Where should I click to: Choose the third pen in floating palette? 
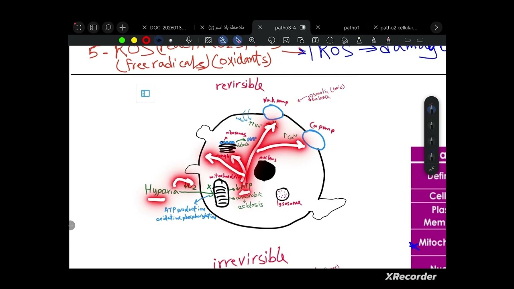click(x=431, y=140)
